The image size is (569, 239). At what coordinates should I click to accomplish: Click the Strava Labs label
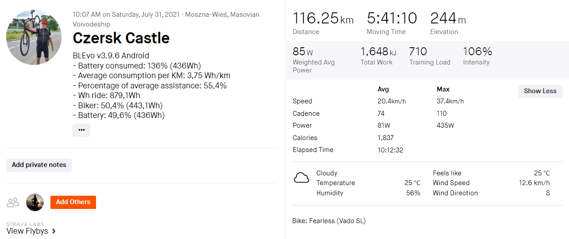25,224
